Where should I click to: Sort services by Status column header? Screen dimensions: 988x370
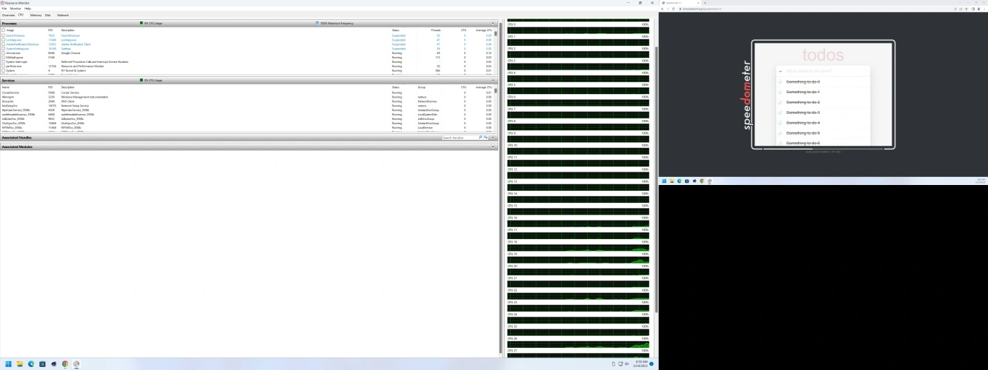pos(396,87)
